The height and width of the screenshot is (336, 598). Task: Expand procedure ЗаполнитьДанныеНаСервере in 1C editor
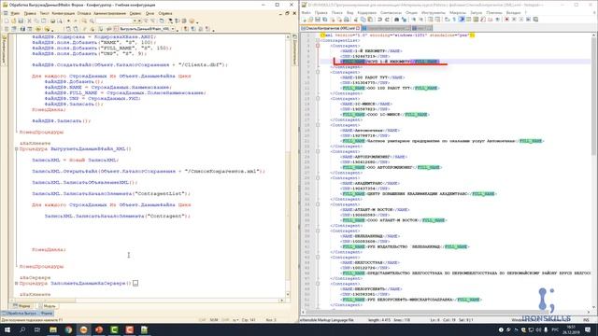coord(17,284)
